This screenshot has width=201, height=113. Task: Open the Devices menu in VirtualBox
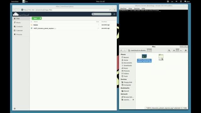tap(137, 8)
